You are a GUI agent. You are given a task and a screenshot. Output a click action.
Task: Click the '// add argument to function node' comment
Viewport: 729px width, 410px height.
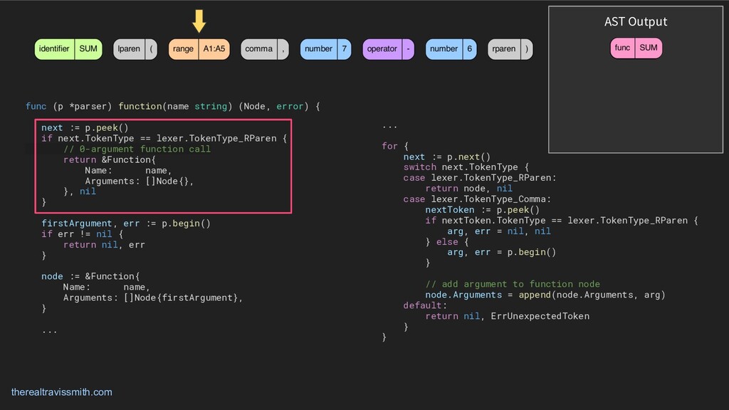(513, 284)
